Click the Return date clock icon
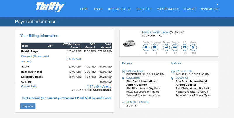 pyautogui.click(x=173, y=71)
